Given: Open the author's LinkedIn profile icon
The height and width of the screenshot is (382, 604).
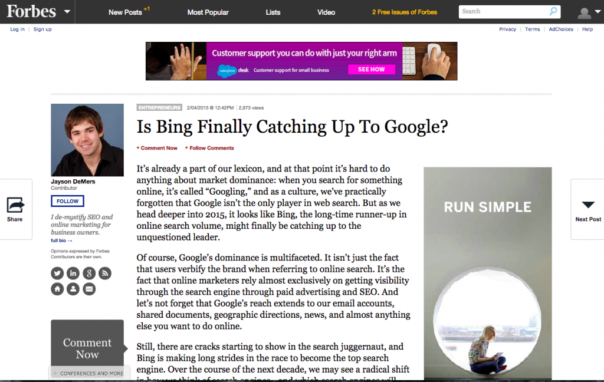Looking at the screenshot, I should 73,273.
